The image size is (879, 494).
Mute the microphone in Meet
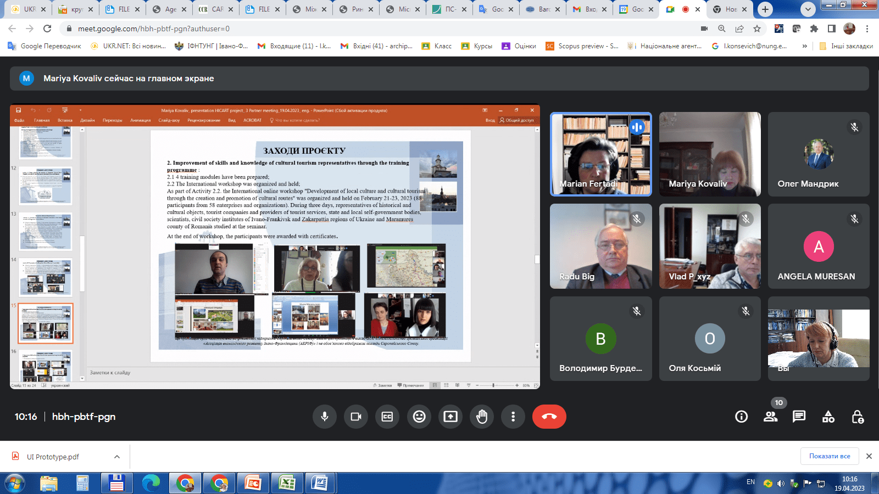pyautogui.click(x=325, y=417)
